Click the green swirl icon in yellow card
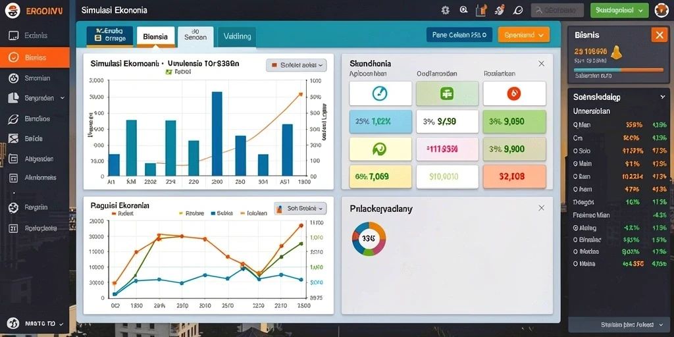Screen dimensions: 674x337 tap(380, 149)
